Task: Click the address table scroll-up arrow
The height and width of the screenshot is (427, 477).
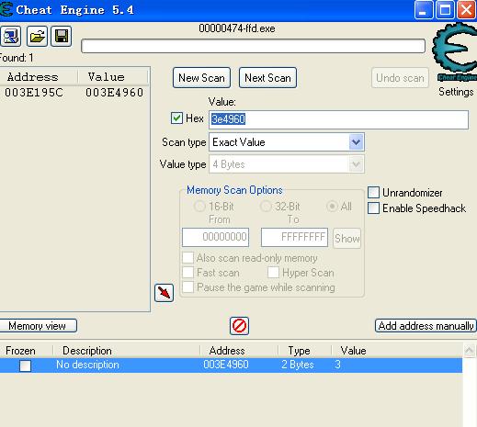Action: (x=470, y=351)
